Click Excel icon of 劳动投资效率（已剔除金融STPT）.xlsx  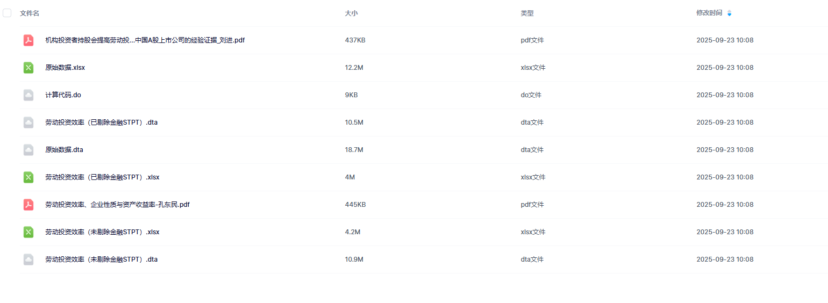(28, 177)
